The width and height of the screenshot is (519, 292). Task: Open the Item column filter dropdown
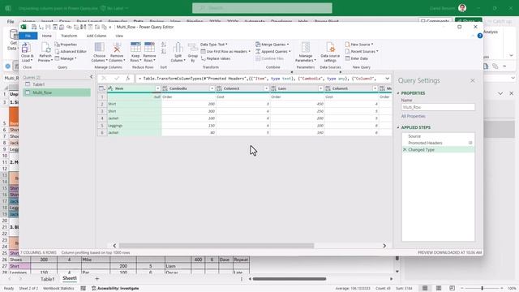pos(157,88)
